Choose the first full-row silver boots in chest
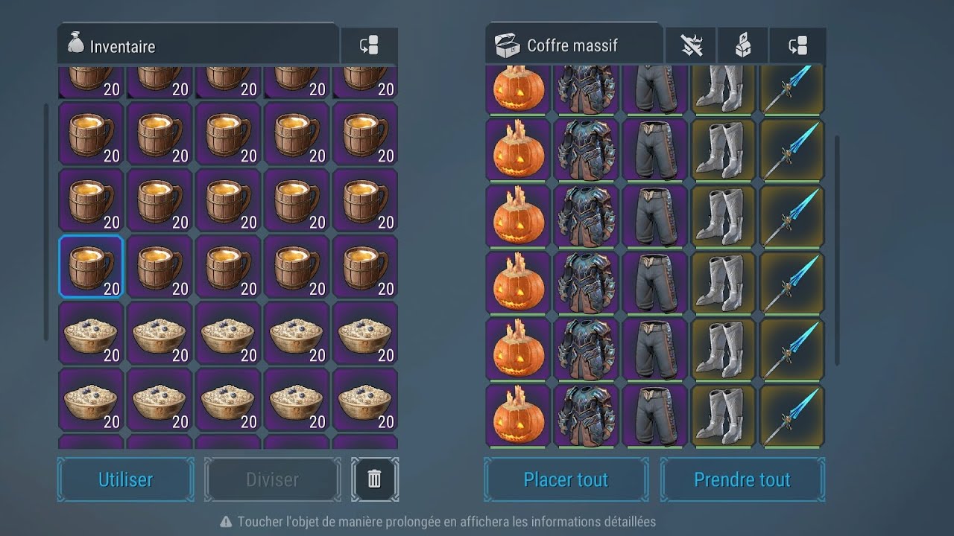This screenshot has height=536, width=954. pos(724,149)
